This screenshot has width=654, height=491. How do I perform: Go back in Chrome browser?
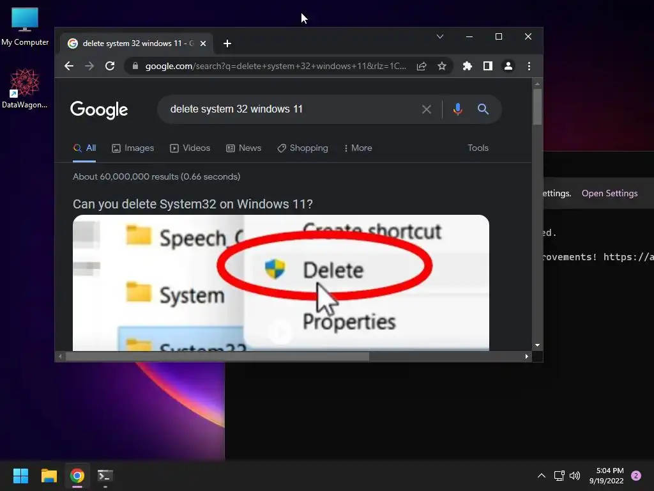click(69, 66)
